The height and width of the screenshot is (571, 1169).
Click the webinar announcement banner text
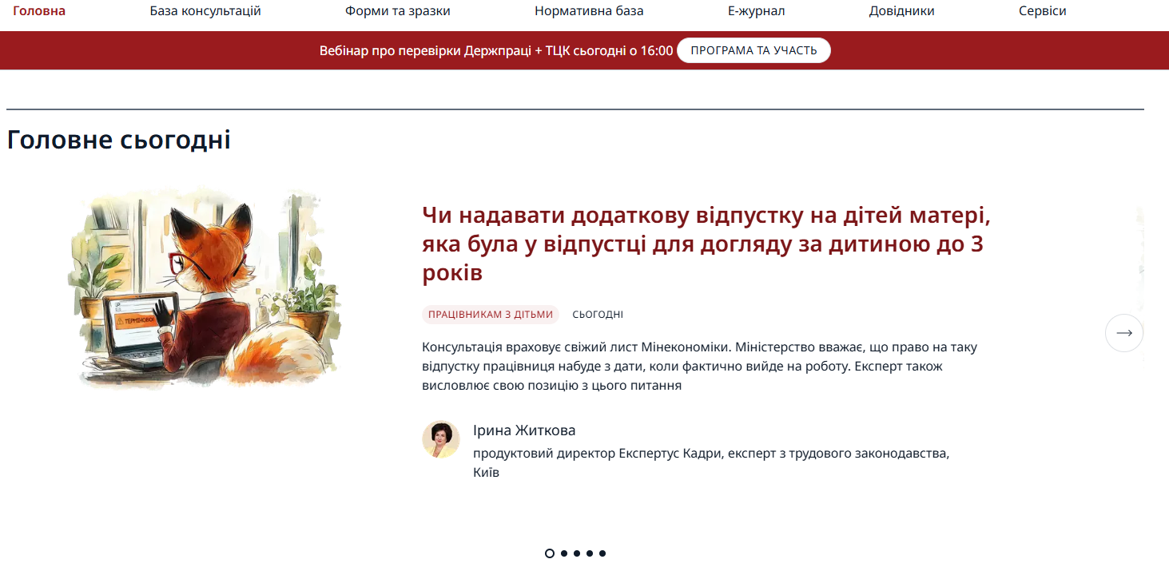495,50
